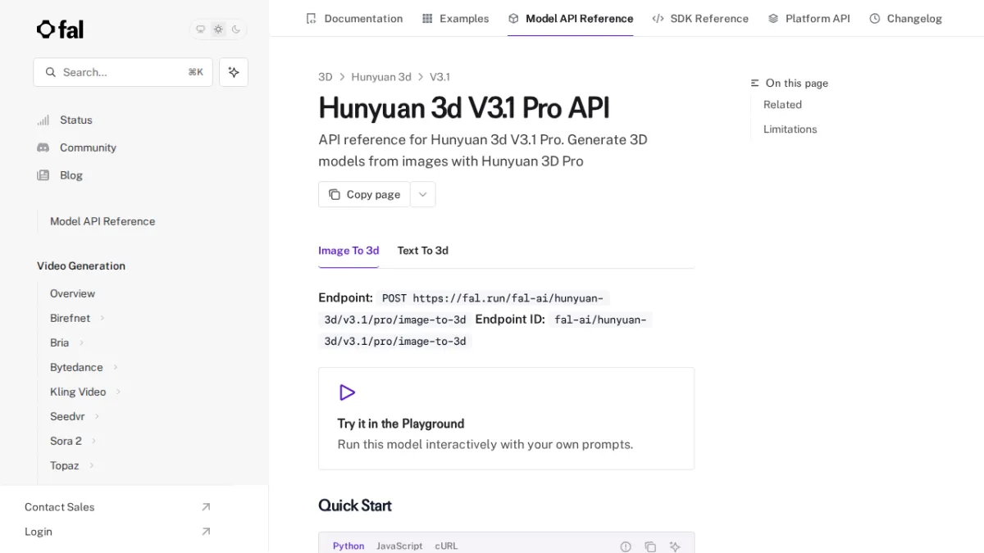Viewport: 984px width, 553px height.
Task: Click the copy icon inside Copy page
Action: click(335, 194)
